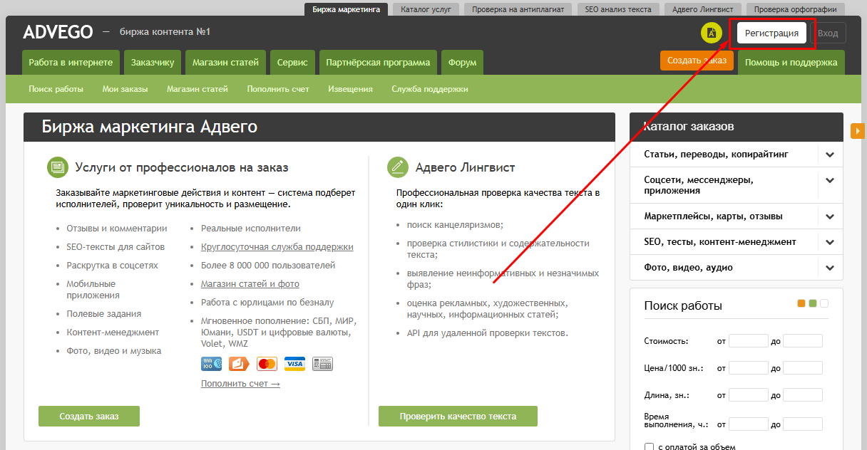Screen dimensions: 867x450
Task: Click the pencil icon beside 'Адвего Лингвист'
Action: (397, 166)
